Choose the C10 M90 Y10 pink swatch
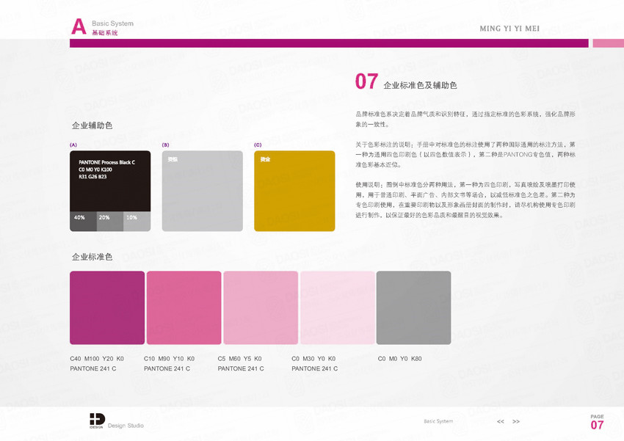The width and height of the screenshot is (624, 441). 184,307
